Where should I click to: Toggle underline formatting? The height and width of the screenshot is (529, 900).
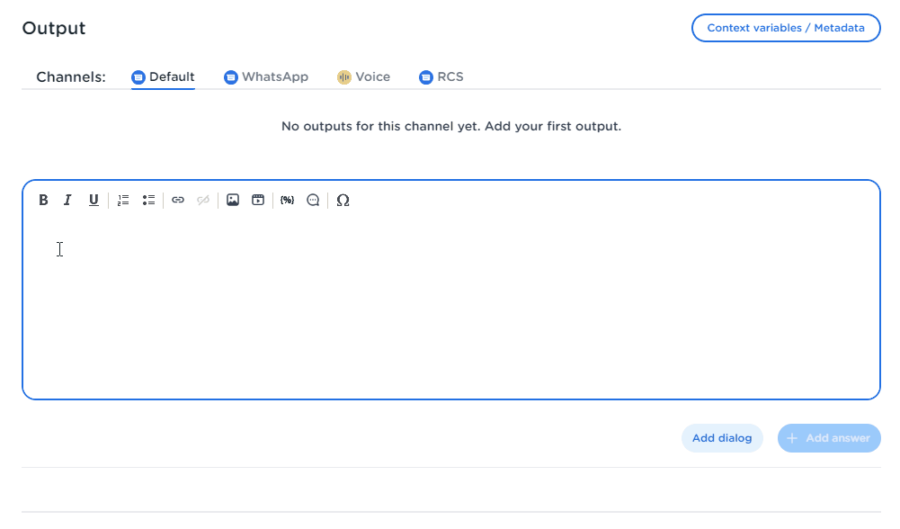click(94, 200)
